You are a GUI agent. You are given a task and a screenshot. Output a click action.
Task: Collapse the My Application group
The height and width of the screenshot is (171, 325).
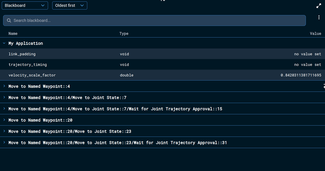tap(4, 43)
